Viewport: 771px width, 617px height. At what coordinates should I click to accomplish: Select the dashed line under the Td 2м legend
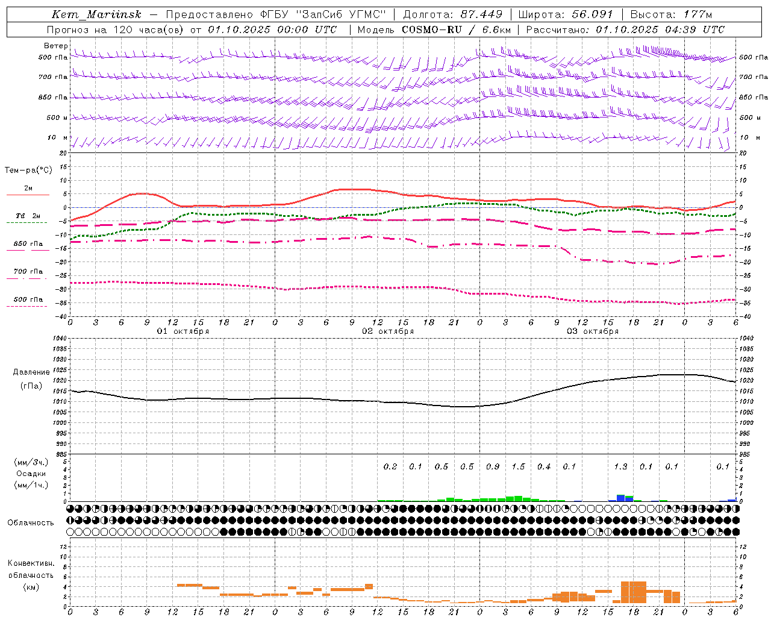(x=27, y=222)
